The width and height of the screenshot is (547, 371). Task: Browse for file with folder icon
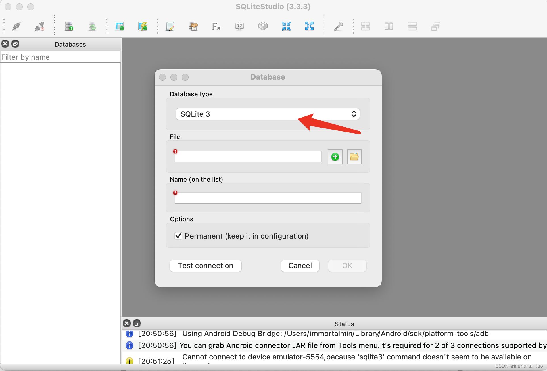[354, 157]
